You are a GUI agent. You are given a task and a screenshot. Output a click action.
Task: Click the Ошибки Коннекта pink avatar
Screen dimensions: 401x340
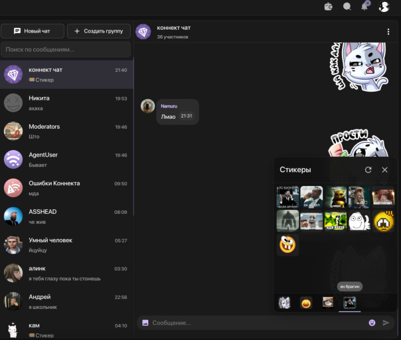[x=13, y=188]
